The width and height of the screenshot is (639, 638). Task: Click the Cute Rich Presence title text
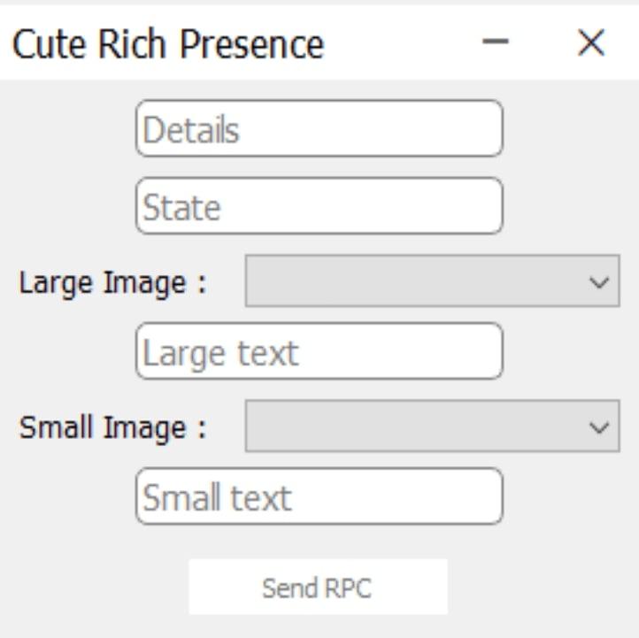pyautogui.click(x=168, y=43)
